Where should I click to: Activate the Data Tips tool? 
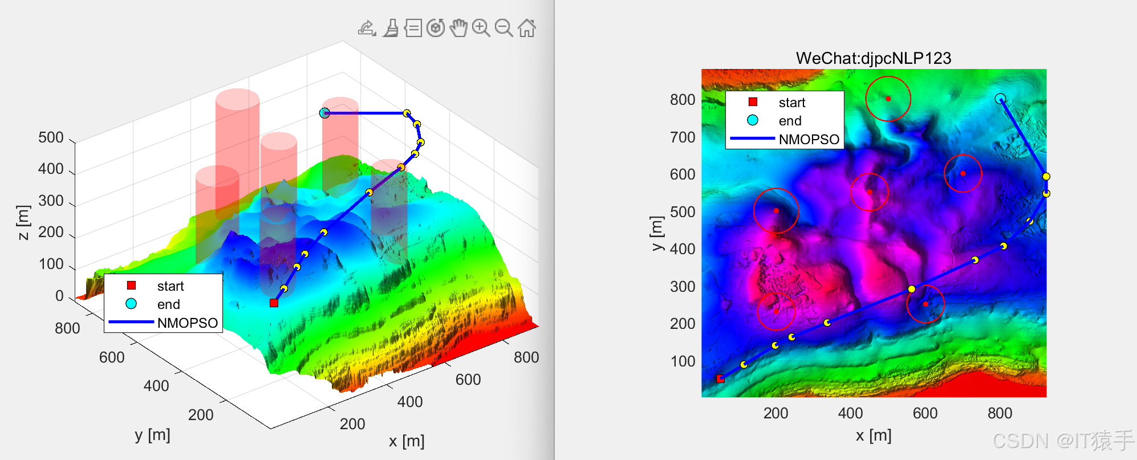(413, 28)
